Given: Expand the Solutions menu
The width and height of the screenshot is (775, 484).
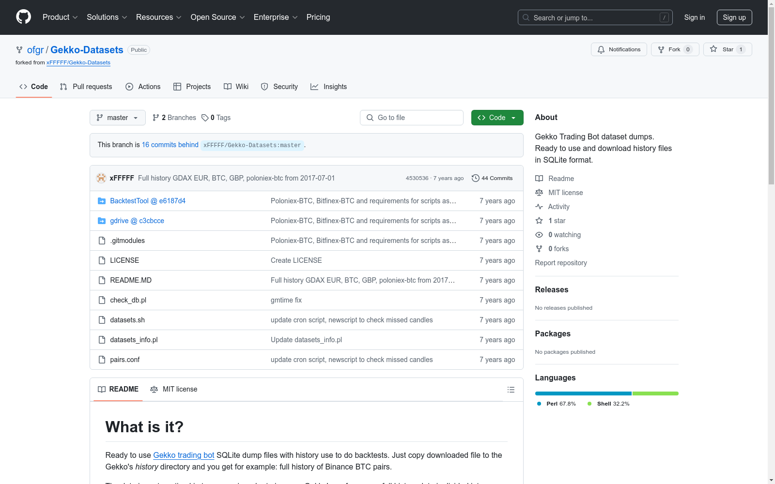Looking at the screenshot, I should coord(107,17).
